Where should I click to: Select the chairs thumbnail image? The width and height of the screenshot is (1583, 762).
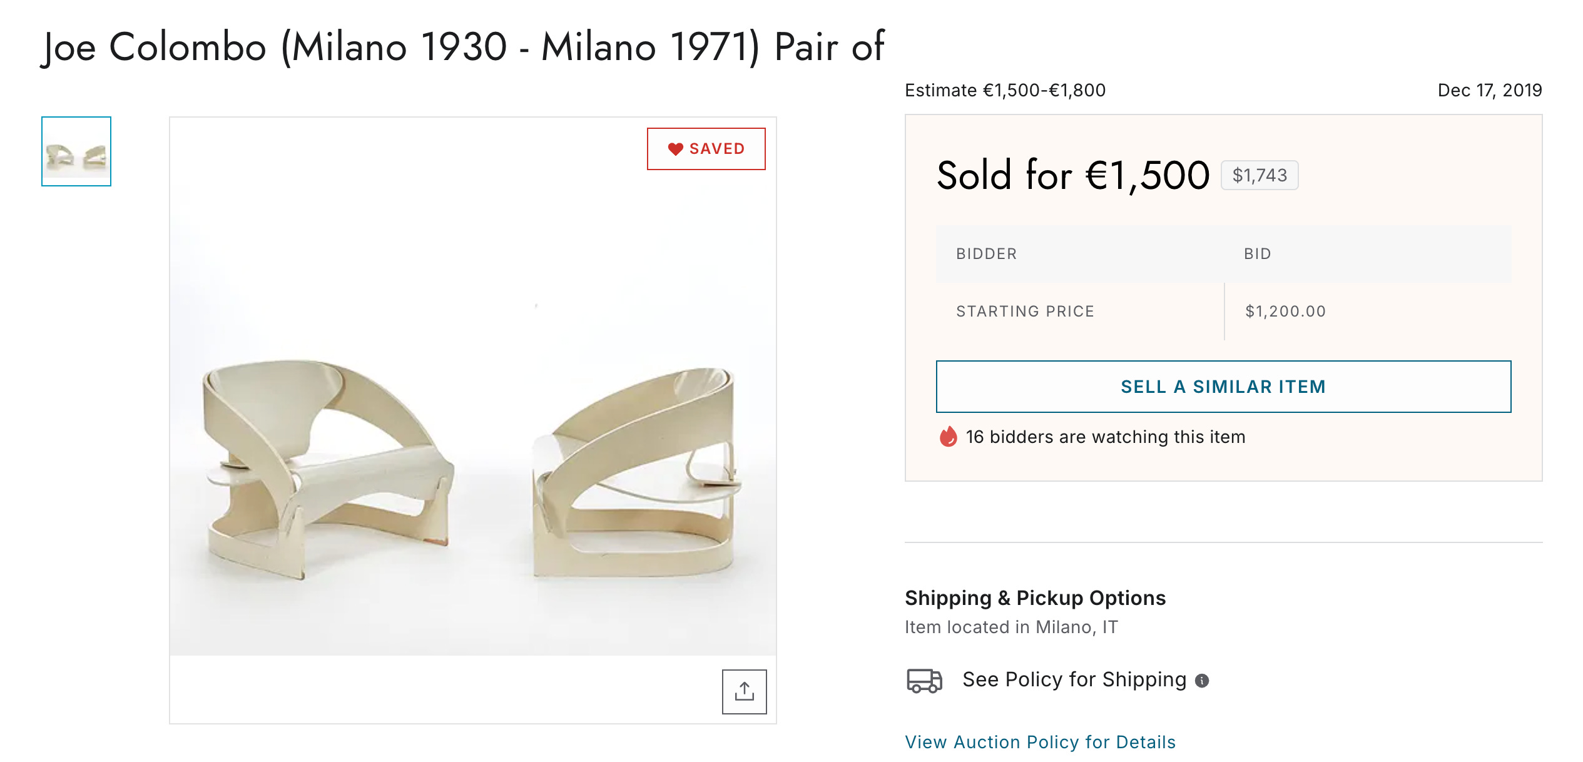click(76, 151)
